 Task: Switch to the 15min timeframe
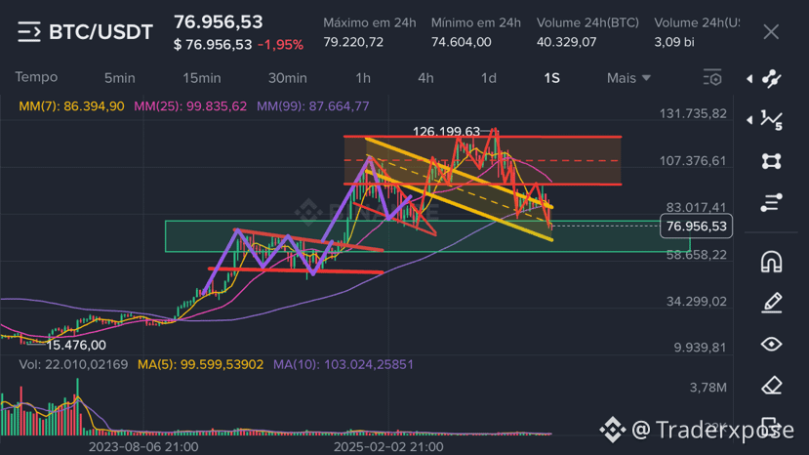coord(202,78)
